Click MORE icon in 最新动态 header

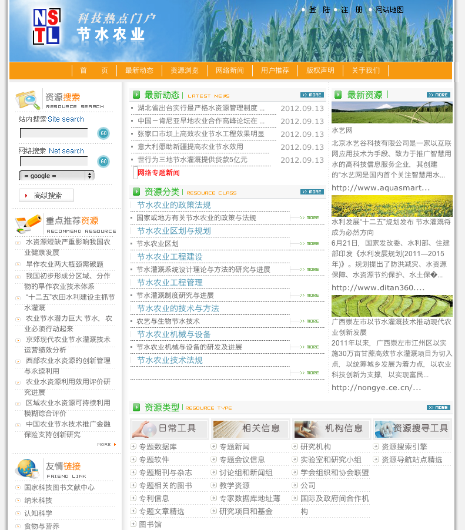[312, 95]
